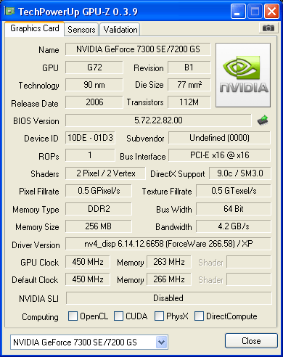This screenshot has width=283, height=357.
Task: Toggle the CUDA checkbox
Action: click(x=118, y=316)
